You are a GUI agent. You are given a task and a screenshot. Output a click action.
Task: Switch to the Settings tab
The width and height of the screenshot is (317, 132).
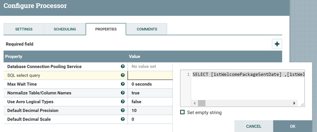point(24,29)
